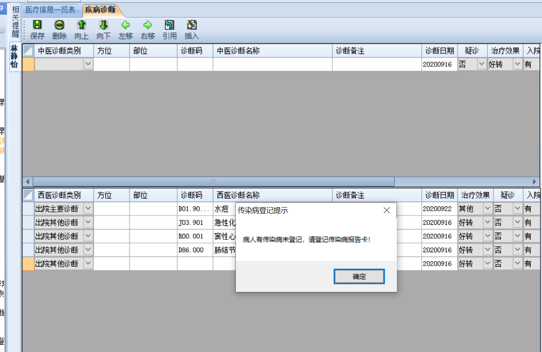This screenshot has height=352, width=542.
Task: Click the select-all corner of the 中医诊断 grid
Action: click(x=28, y=51)
